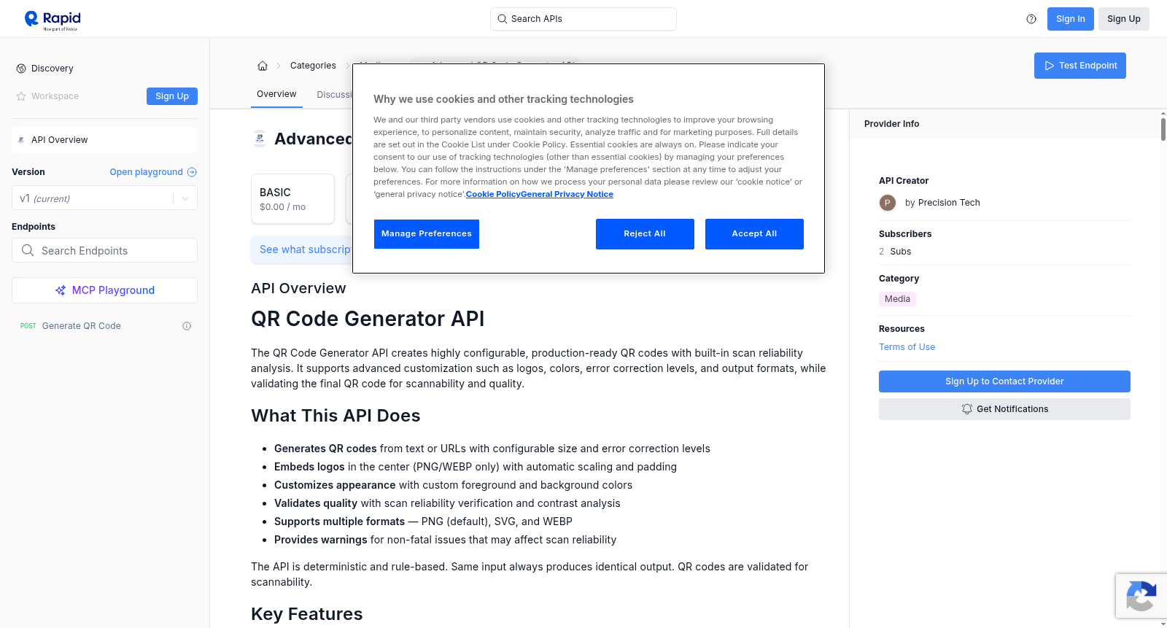Open the Terms of Use link
This screenshot has width=1167, height=628.
coord(907,347)
